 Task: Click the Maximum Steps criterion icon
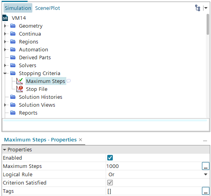click(x=20, y=81)
